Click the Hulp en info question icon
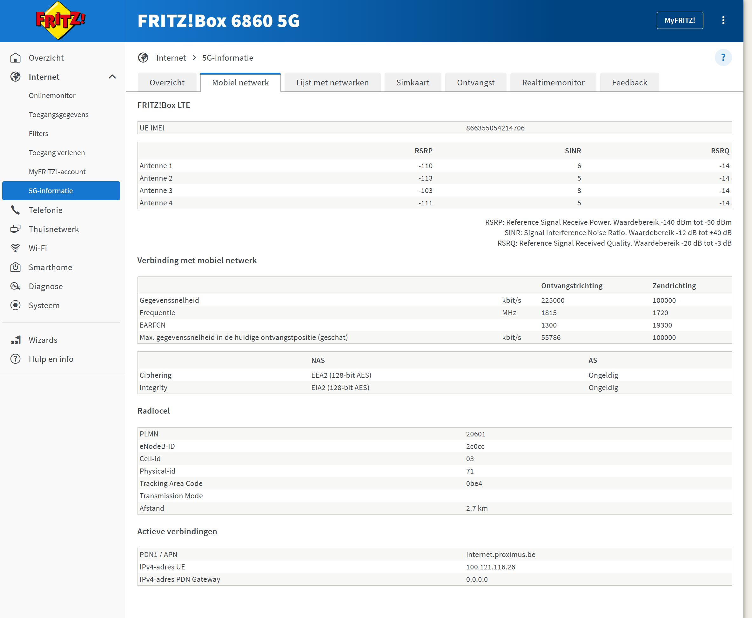Viewport: 752px width, 618px height. tap(15, 359)
